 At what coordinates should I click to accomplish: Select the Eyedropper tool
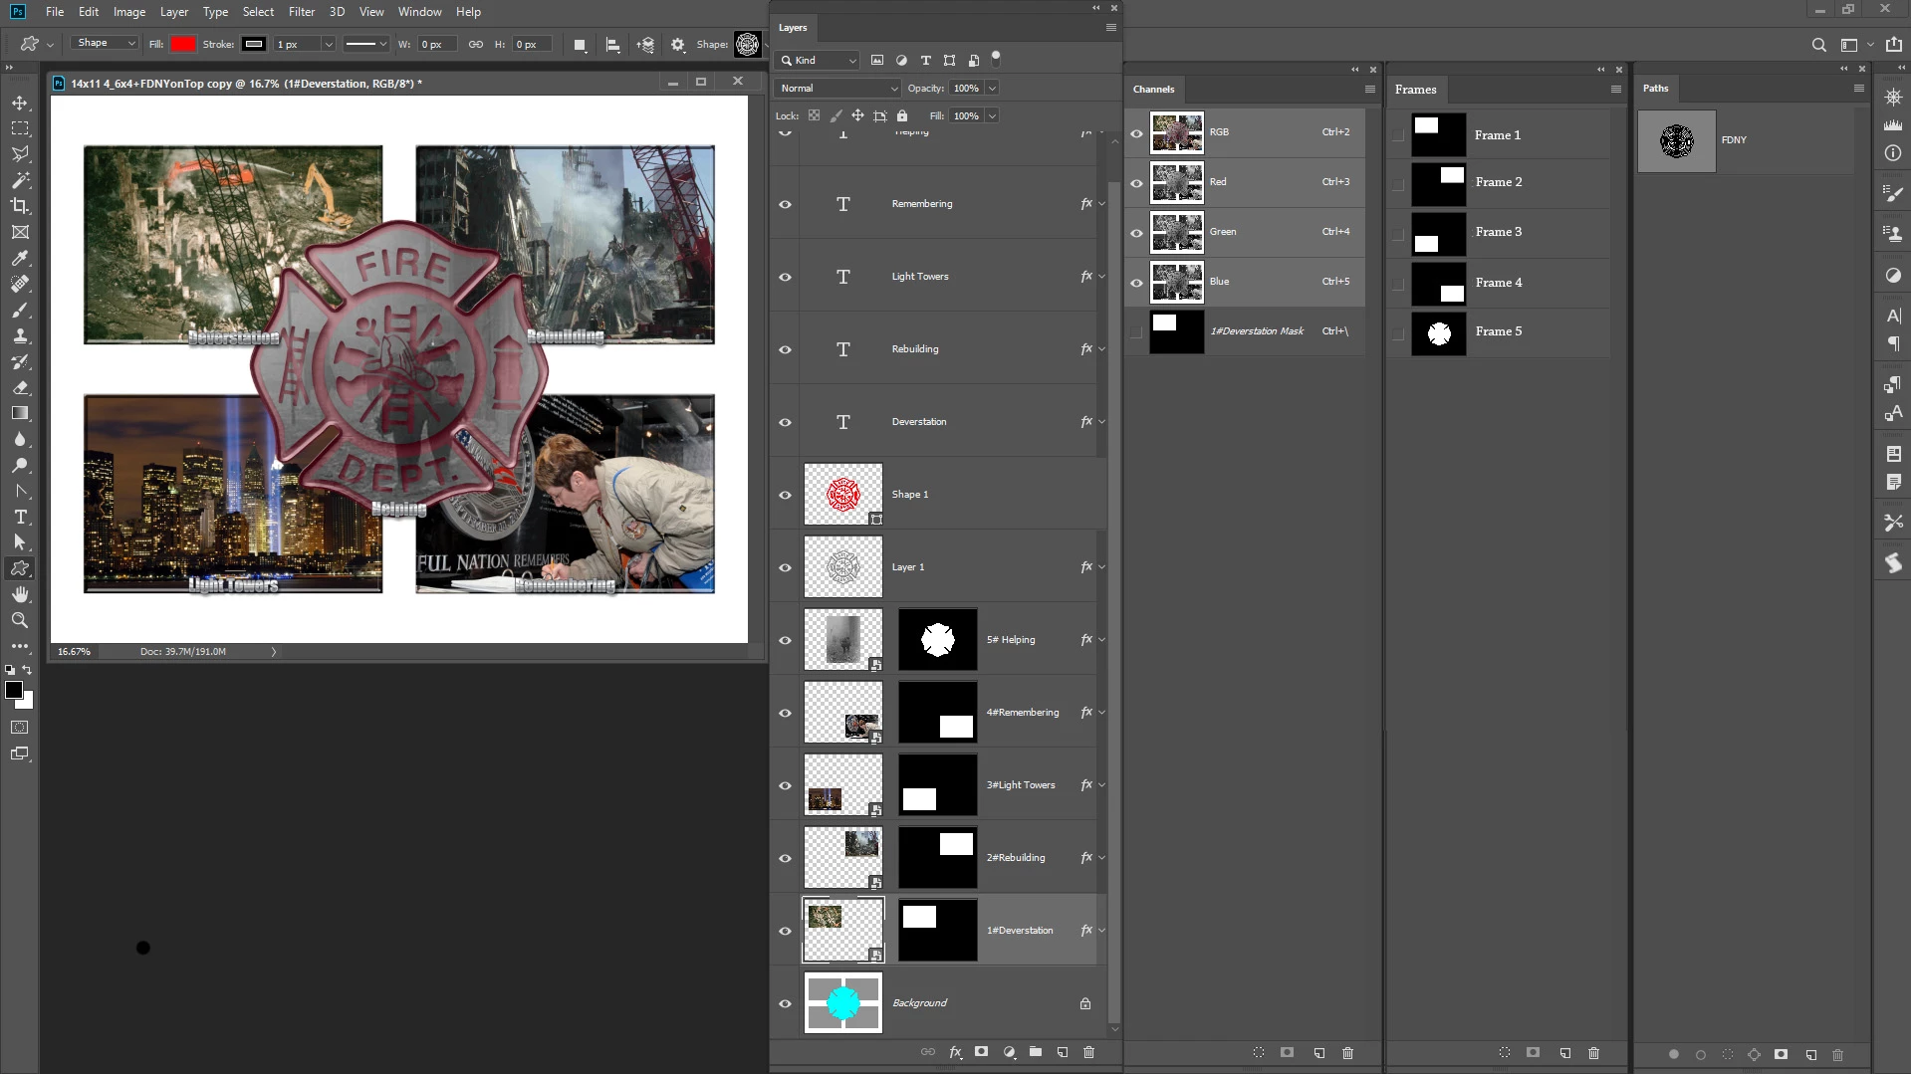(20, 258)
